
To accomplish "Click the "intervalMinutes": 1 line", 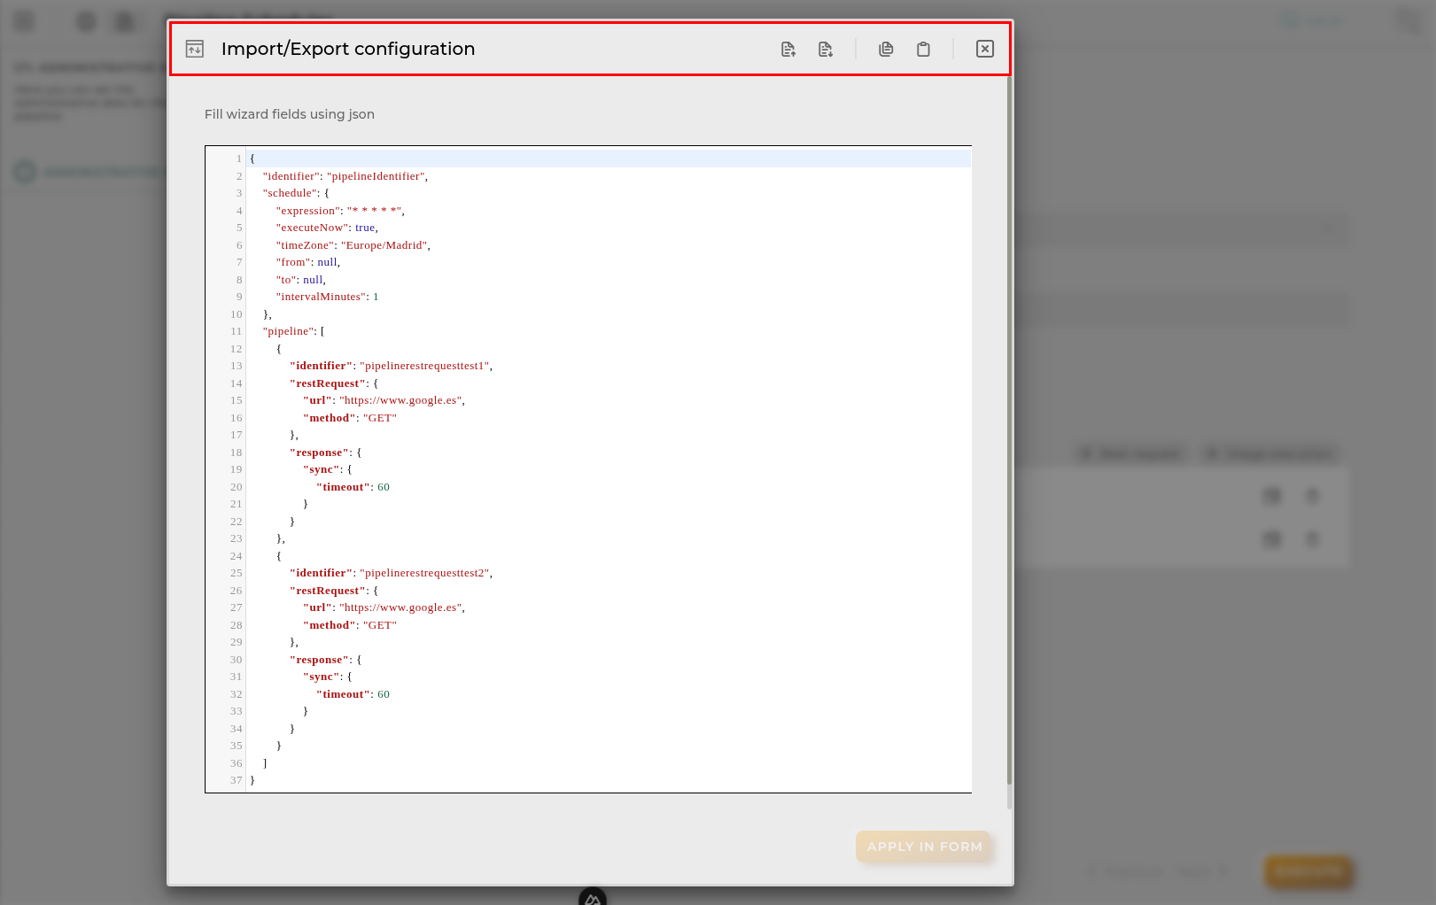I will (328, 297).
